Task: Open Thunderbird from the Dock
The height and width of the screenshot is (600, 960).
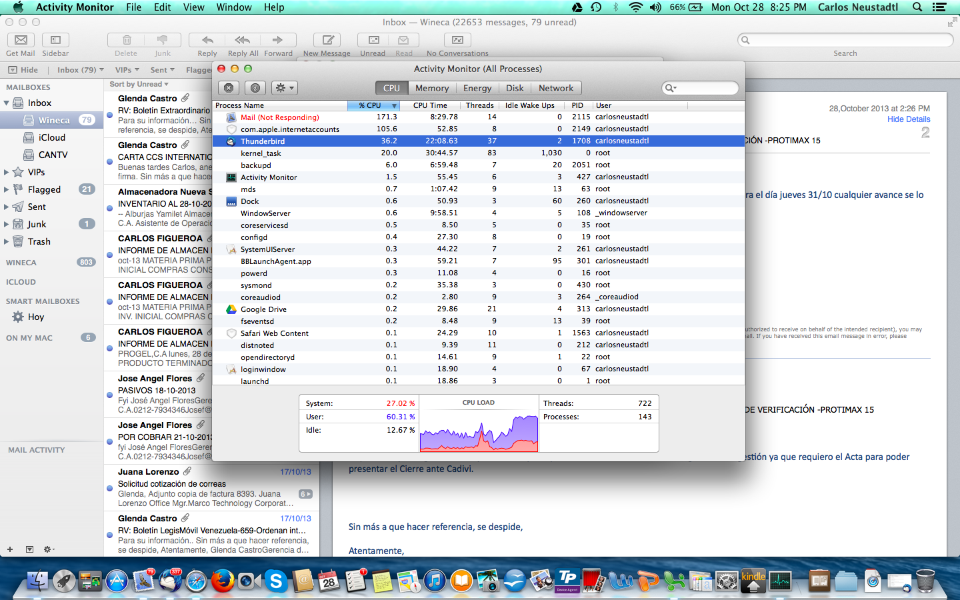Action: click(x=170, y=581)
